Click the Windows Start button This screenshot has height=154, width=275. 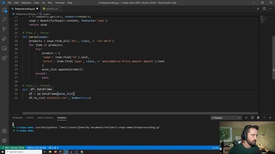tap(3, 152)
